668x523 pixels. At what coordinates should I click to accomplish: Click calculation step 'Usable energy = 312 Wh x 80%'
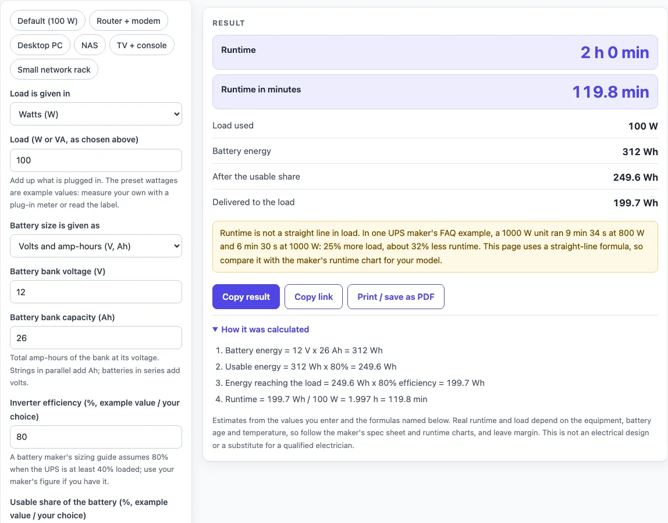[311, 367]
